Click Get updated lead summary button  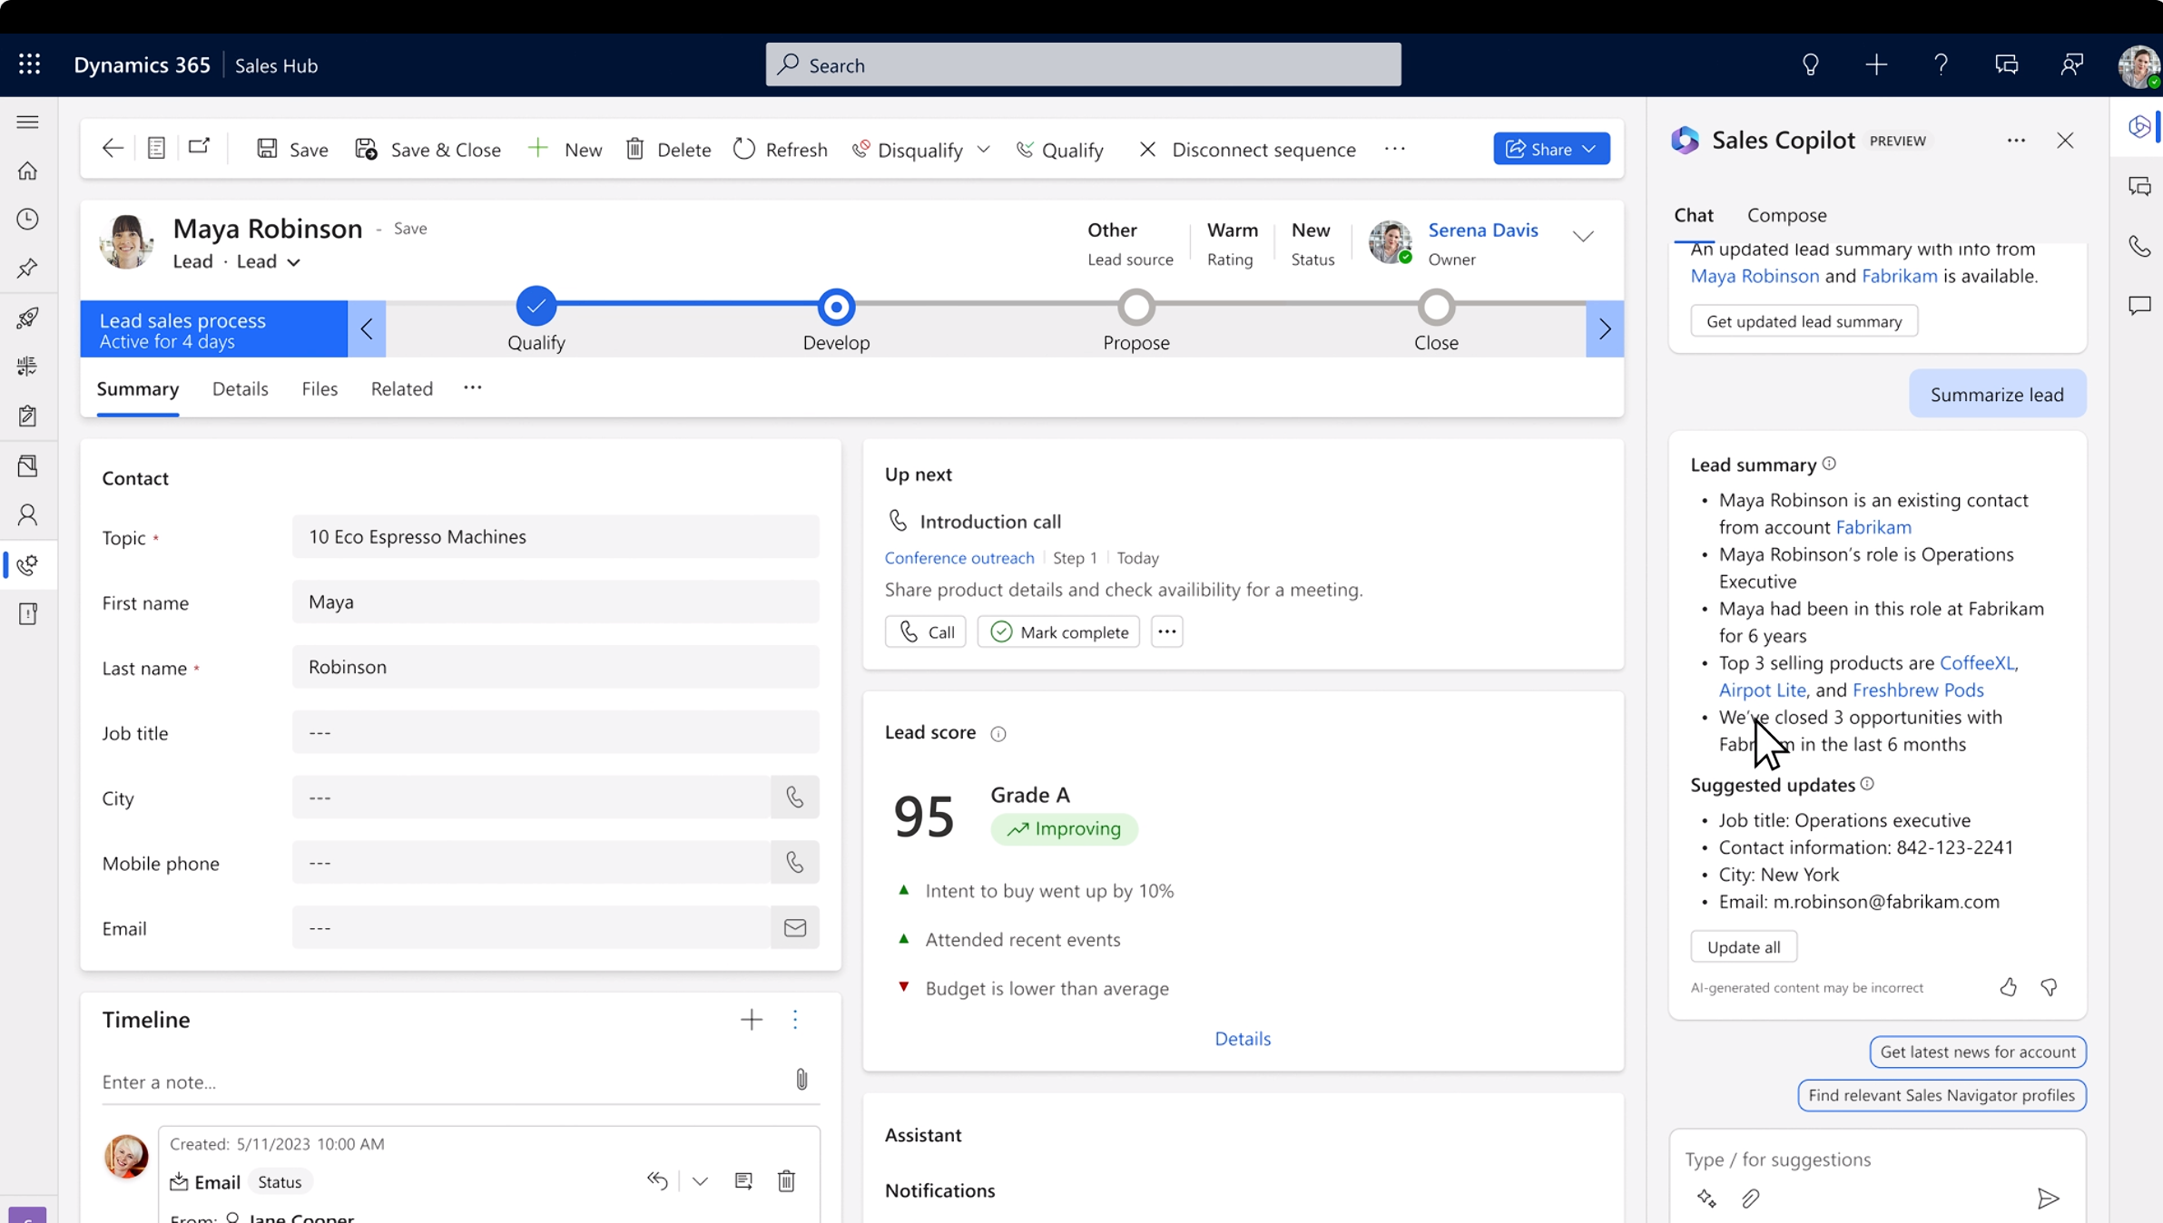coord(1804,320)
